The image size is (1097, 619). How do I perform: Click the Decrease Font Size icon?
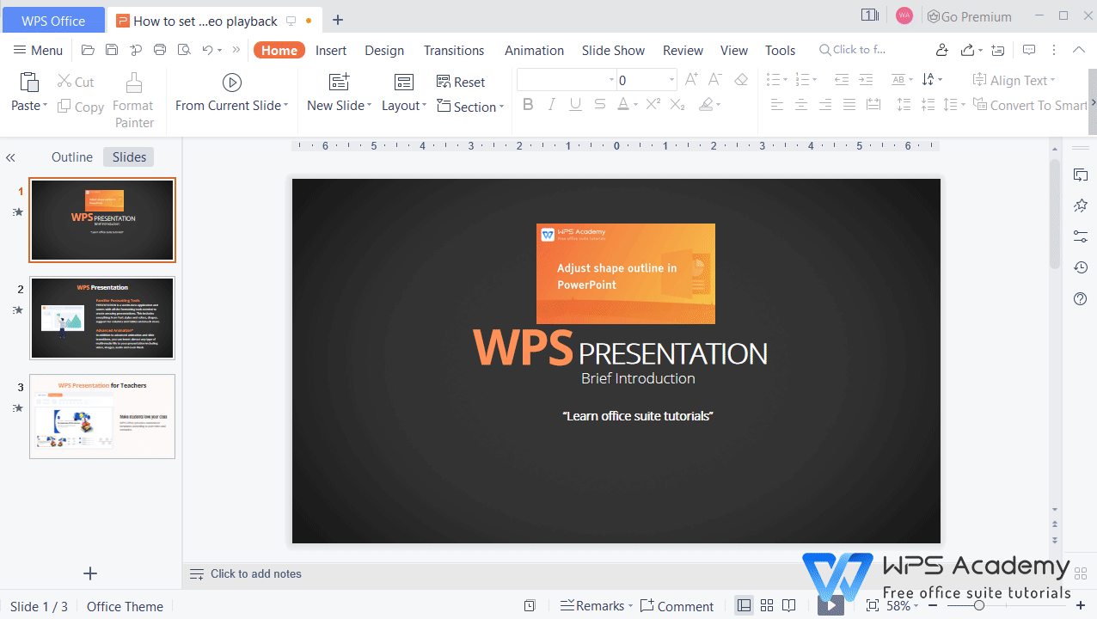(714, 80)
